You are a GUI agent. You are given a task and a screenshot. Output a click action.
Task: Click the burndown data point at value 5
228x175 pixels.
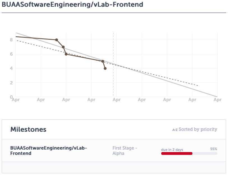(103, 61)
